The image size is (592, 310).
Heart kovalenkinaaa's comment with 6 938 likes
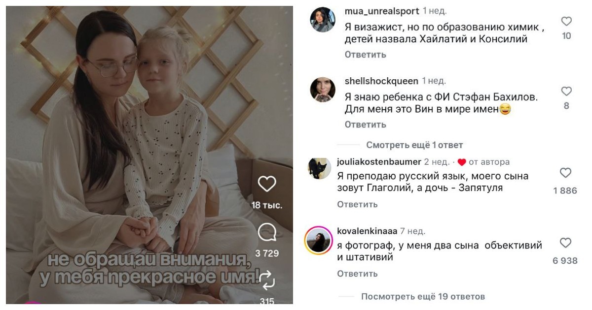(565, 243)
